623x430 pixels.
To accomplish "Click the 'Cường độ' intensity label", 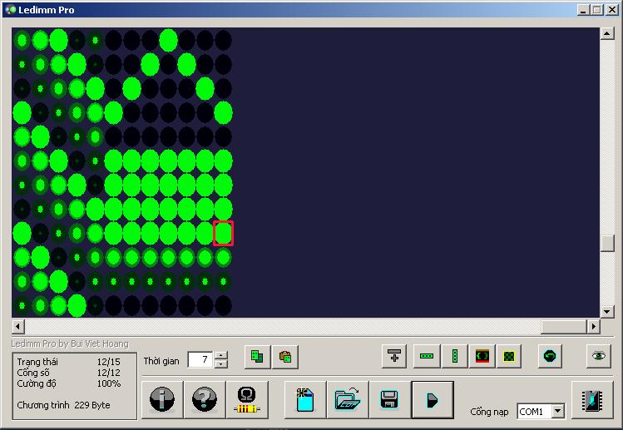I will pos(37,383).
